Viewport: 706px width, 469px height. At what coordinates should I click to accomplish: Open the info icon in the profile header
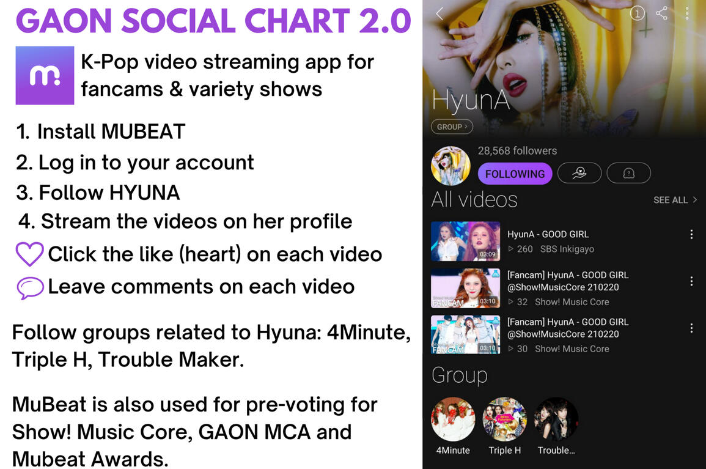click(x=637, y=13)
